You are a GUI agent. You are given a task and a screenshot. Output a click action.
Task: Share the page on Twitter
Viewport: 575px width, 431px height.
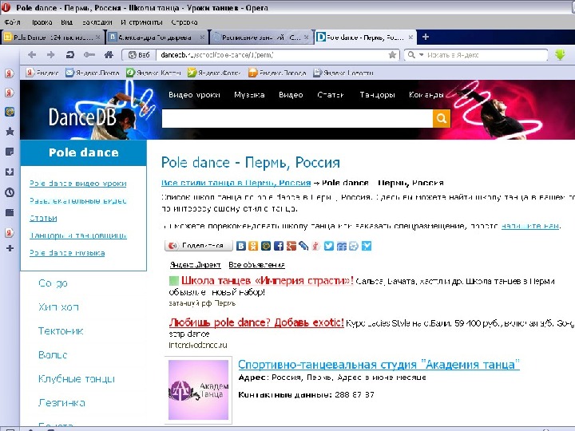click(329, 246)
